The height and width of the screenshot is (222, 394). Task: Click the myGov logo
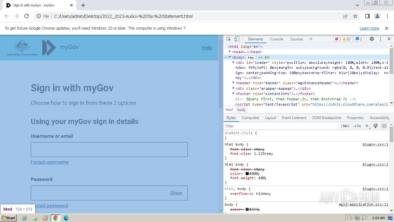pos(61,47)
